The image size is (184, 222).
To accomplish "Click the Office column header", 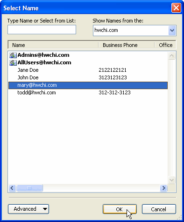I will [x=165, y=45].
